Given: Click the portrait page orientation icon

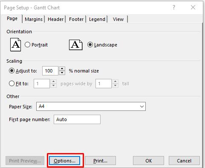Looking at the screenshot, I should pos(16,45).
